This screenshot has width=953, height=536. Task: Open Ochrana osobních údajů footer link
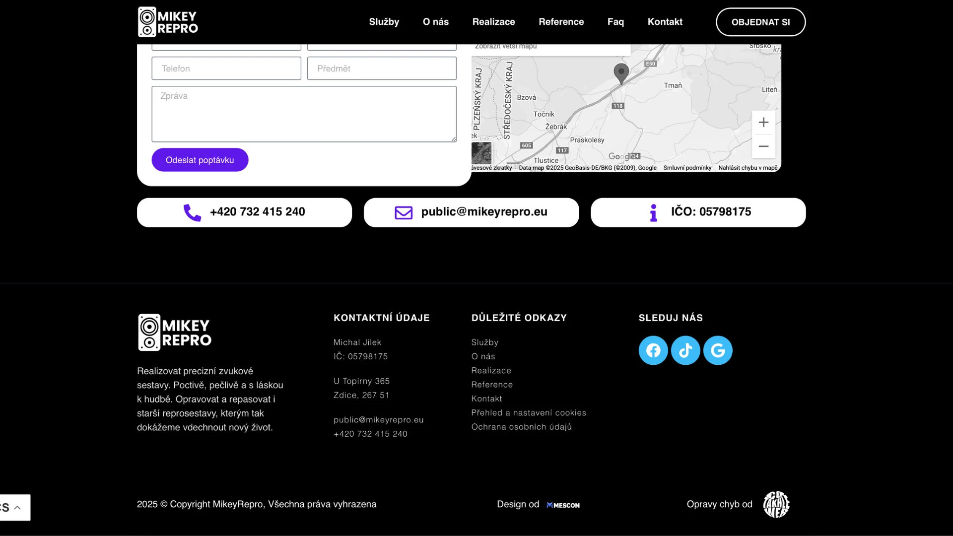(x=521, y=427)
